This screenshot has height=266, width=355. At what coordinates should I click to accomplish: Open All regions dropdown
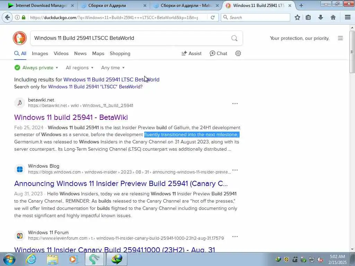coord(79,68)
